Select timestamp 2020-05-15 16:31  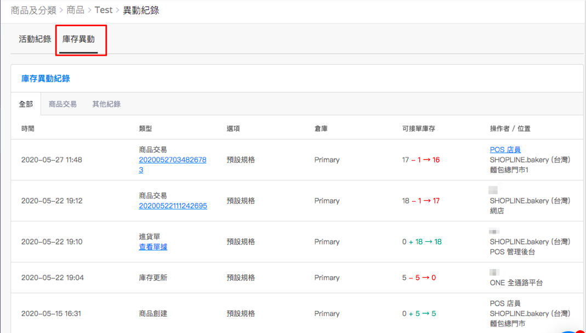click(x=51, y=314)
